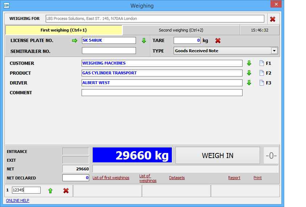Open product list with green down arrow
Viewport: 306px width, 207px height.
249,73
